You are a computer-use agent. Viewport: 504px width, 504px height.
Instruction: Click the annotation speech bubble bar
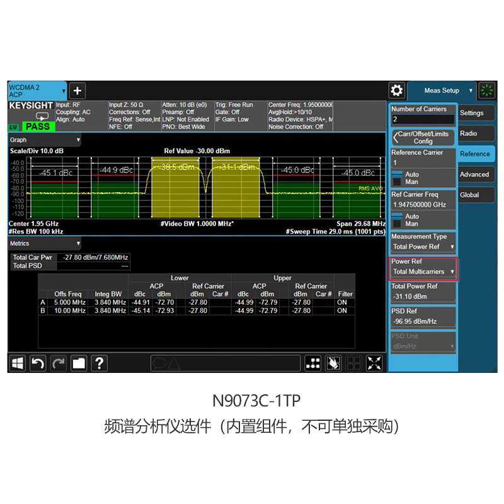(x=226, y=364)
